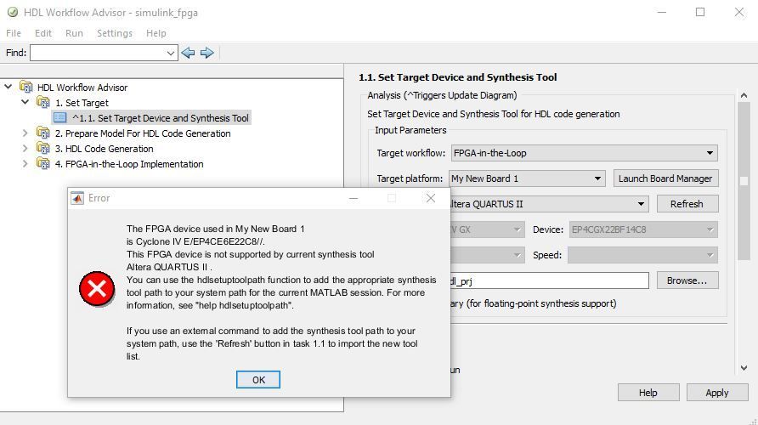This screenshot has height=425, width=758.
Task: Click the project folder input field
Action: tap(548, 280)
